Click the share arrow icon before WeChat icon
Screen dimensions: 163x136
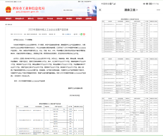point(79,34)
